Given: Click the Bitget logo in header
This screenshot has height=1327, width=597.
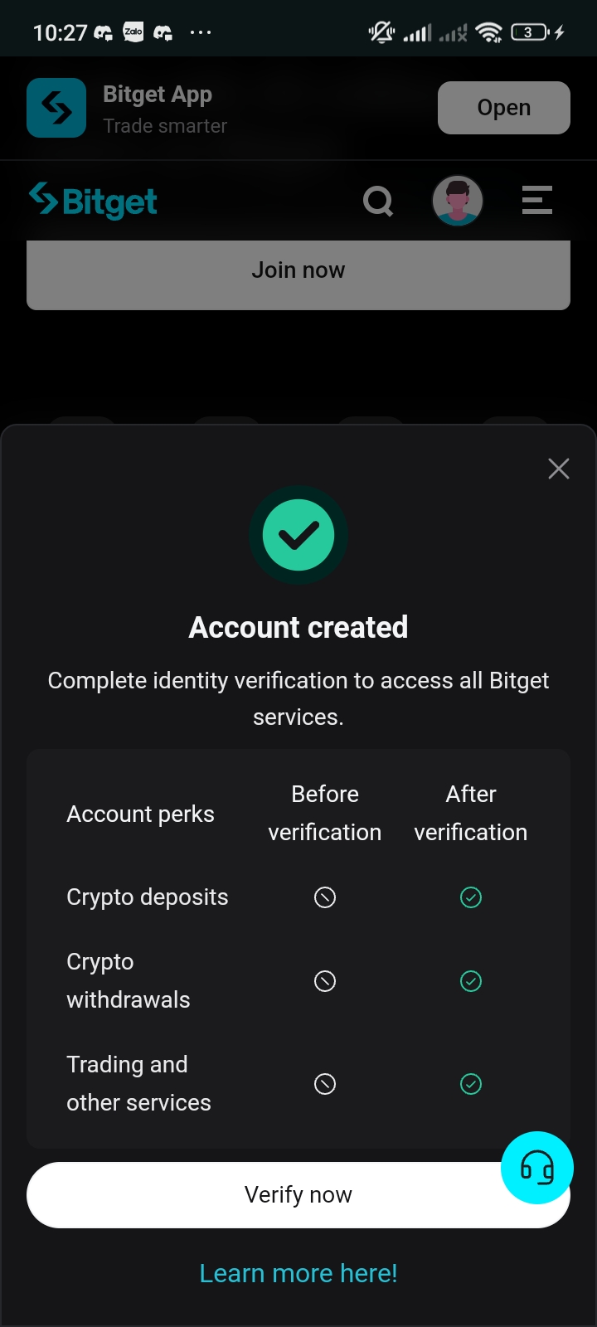Looking at the screenshot, I should [93, 201].
